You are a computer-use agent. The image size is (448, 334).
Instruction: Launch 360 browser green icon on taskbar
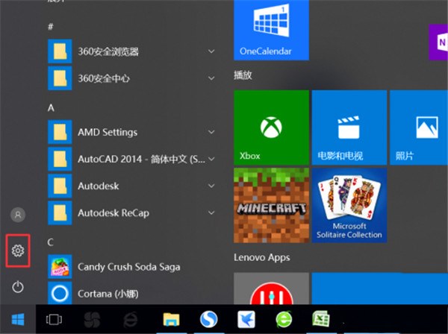284,319
